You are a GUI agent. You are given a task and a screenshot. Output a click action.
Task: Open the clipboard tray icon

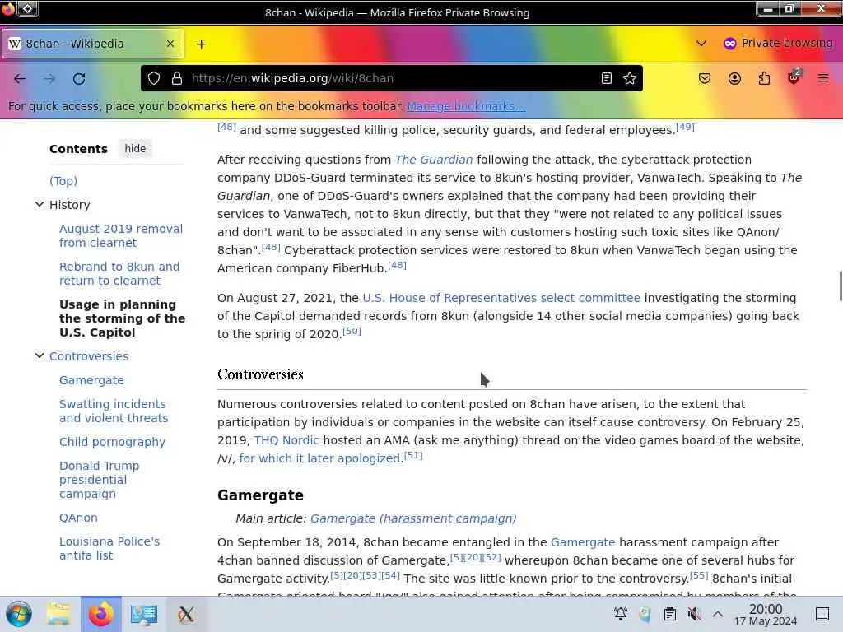point(670,614)
